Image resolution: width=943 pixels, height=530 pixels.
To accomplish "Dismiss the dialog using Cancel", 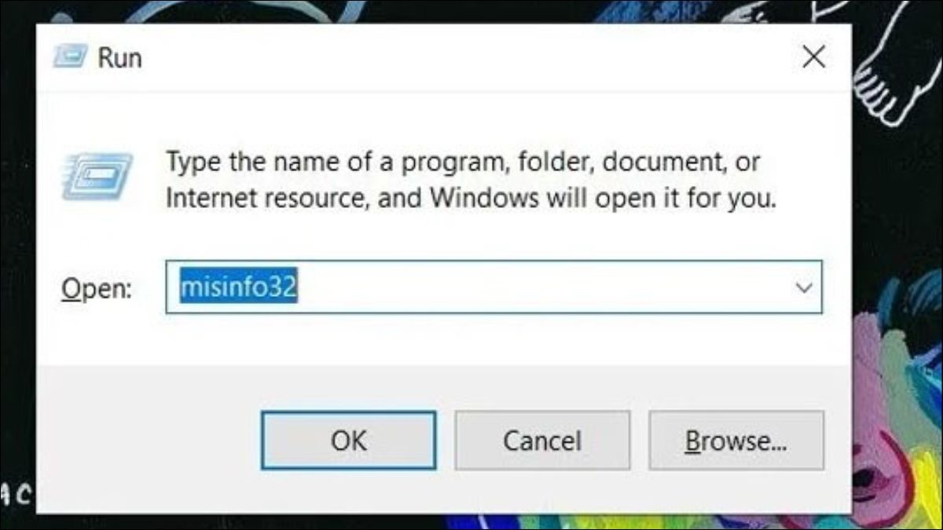I will click(x=542, y=440).
